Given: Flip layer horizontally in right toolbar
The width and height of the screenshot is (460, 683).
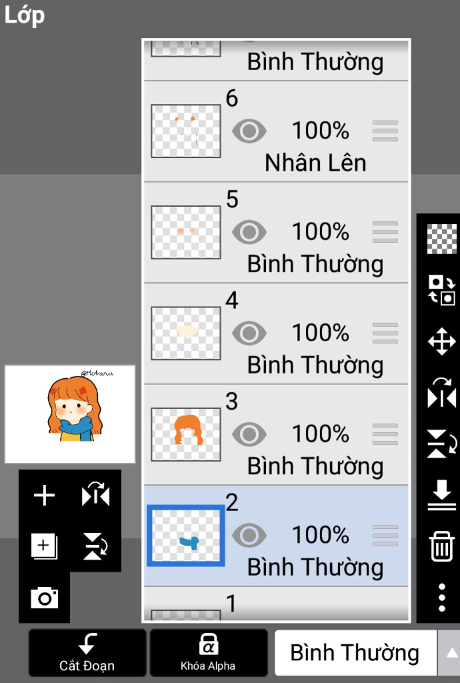Looking at the screenshot, I should (442, 393).
